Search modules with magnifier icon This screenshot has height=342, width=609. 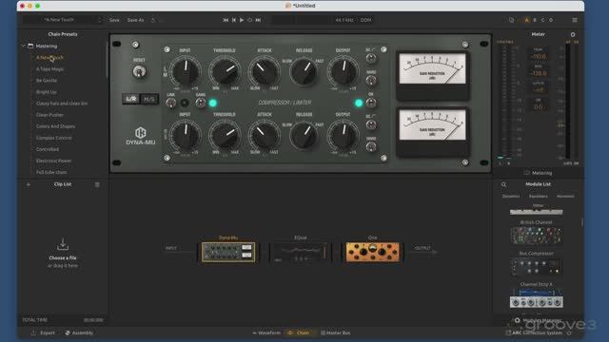[503, 184]
